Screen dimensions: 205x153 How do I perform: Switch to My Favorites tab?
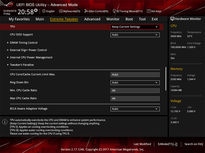[19, 19]
